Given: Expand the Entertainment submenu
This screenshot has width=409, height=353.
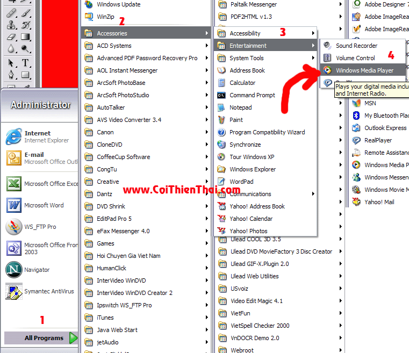Looking at the screenshot, I should coord(266,46).
